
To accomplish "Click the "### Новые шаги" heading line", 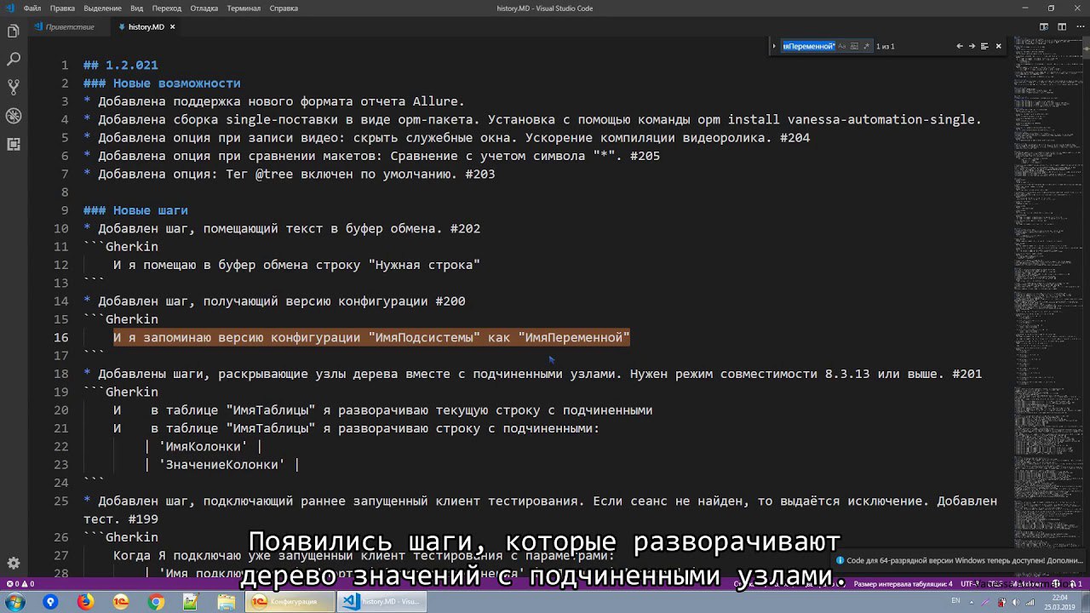I will click(135, 210).
